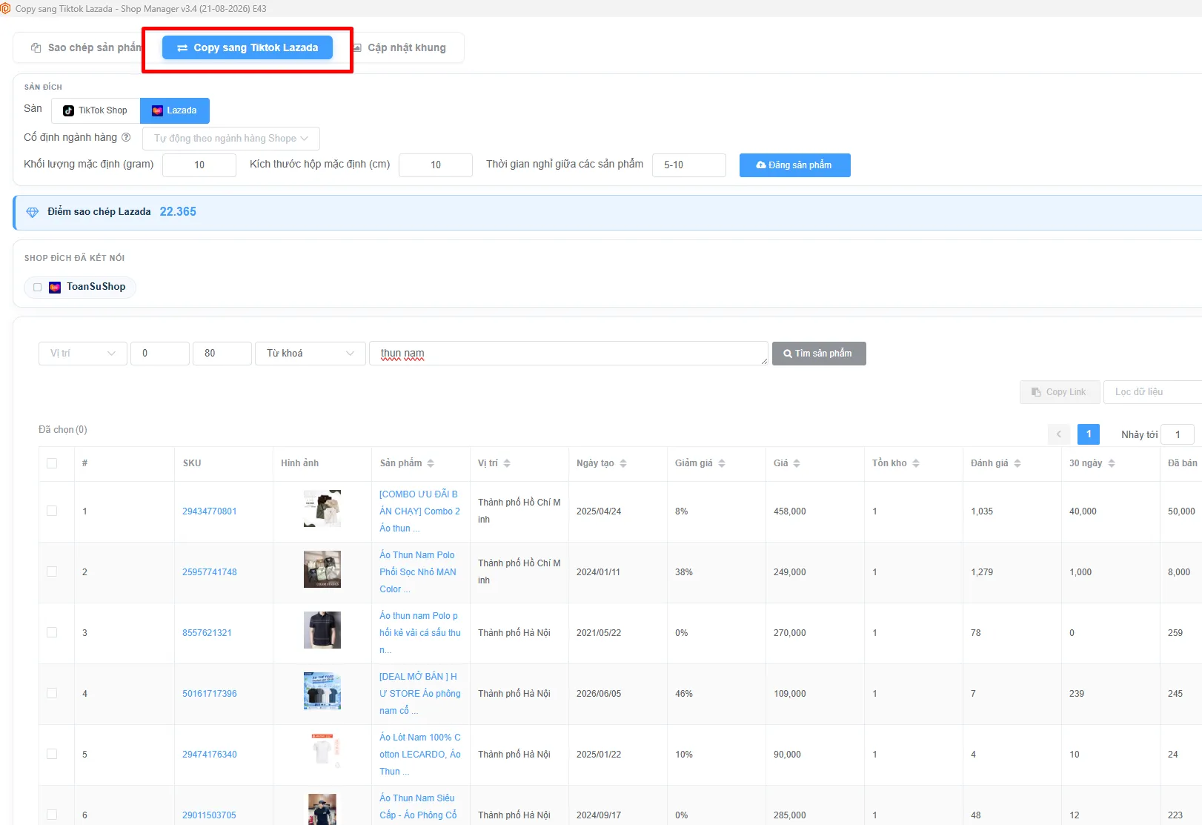Image resolution: width=1202 pixels, height=825 pixels.
Task: Sort table by Giá column
Action: pyautogui.click(x=797, y=463)
